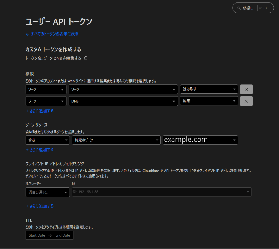This screenshot has width=279, height=249.
Task: Add more under zone resources section
Action: coord(40,150)
